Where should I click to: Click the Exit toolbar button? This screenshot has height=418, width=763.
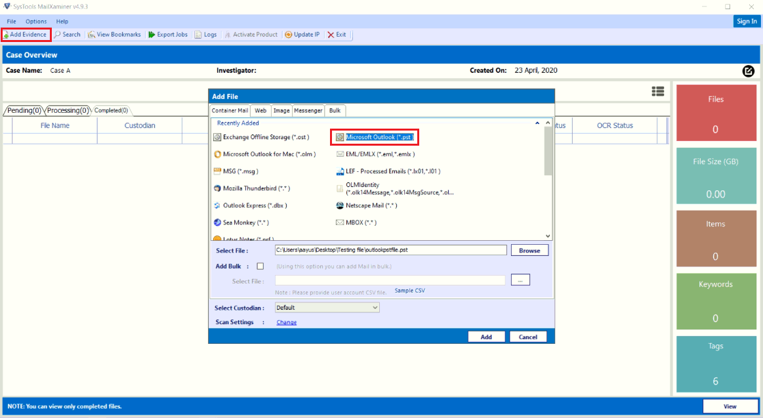pyautogui.click(x=337, y=35)
